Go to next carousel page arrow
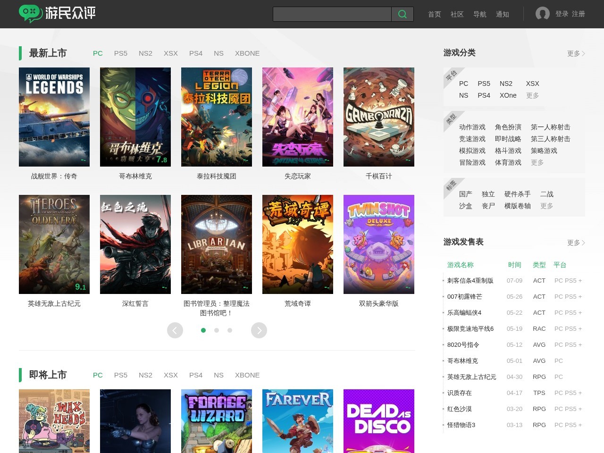604x453 pixels. pyautogui.click(x=259, y=330)
